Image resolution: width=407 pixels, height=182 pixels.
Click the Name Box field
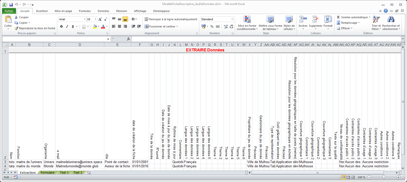click(54, 39)
